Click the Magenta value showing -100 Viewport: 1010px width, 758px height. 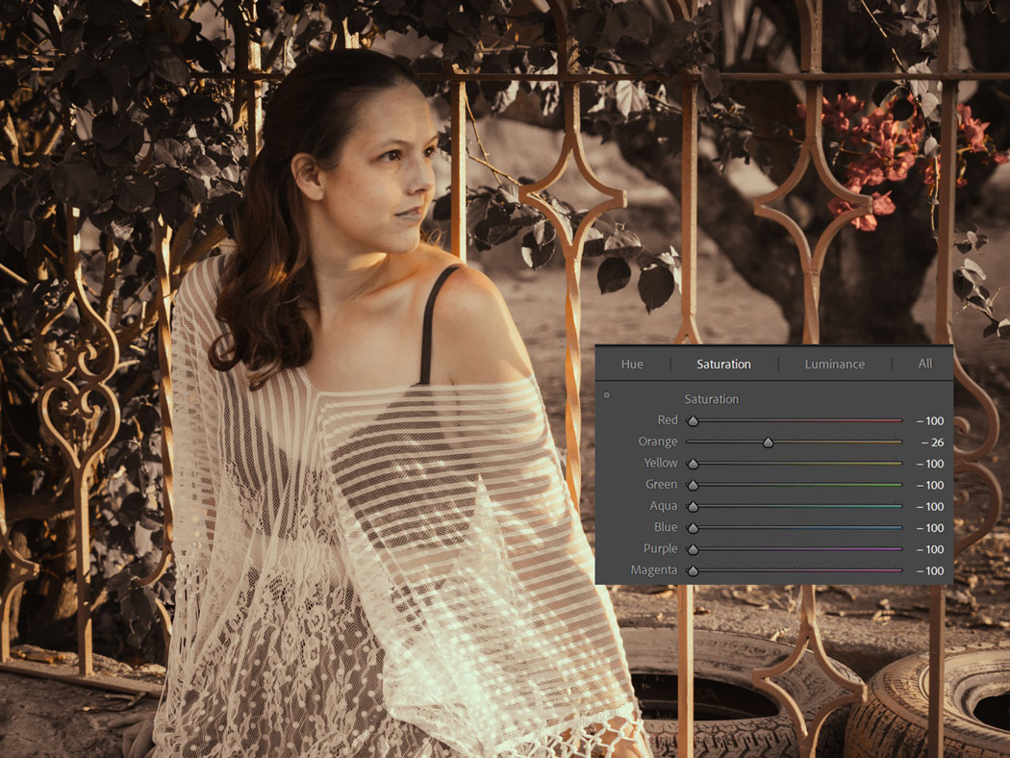929,569
